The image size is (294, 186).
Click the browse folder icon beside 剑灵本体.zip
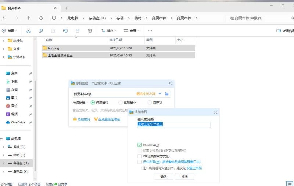point(167,94)
